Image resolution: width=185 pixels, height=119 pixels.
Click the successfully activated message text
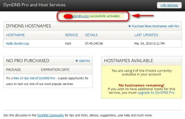coord(105,16)
